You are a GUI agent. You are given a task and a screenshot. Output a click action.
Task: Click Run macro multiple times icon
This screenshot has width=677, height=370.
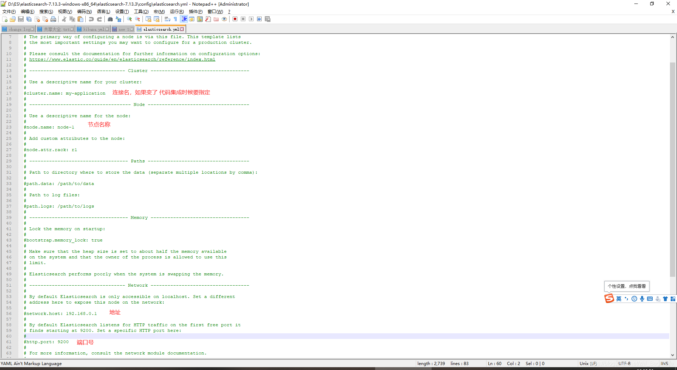click(x=260, y=19)
